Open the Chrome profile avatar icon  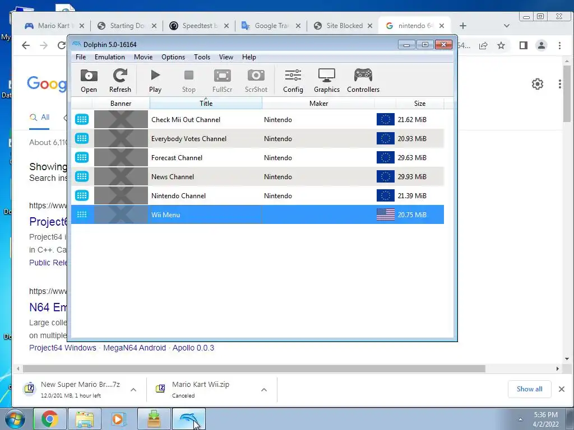541,45
